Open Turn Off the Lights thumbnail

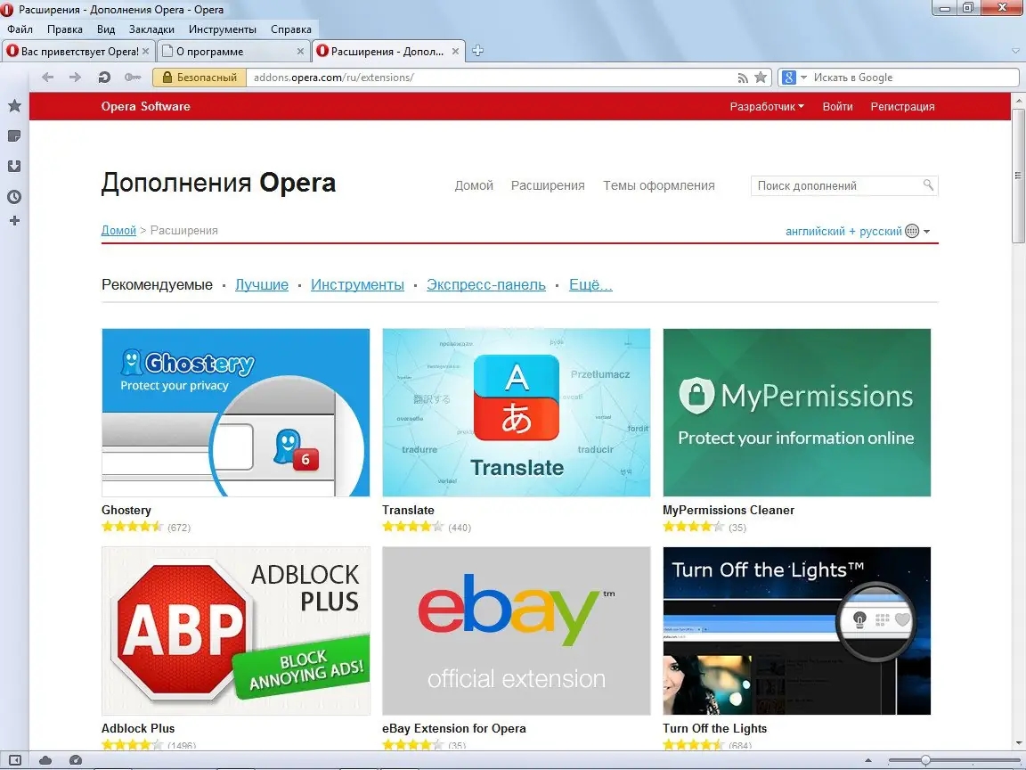pyautogui.click(x=797, y=631)
